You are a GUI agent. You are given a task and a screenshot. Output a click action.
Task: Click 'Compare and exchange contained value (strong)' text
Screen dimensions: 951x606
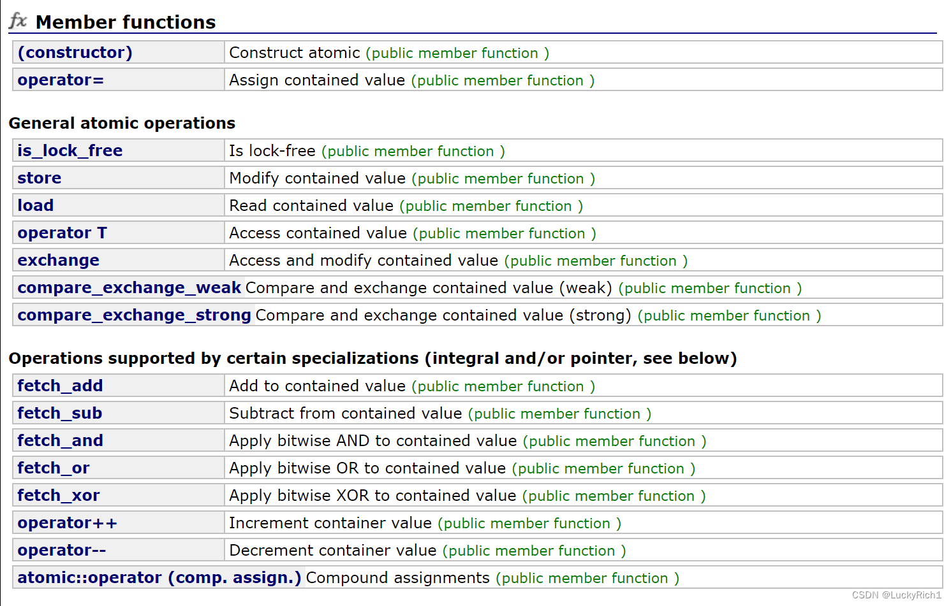click(443, 315)
